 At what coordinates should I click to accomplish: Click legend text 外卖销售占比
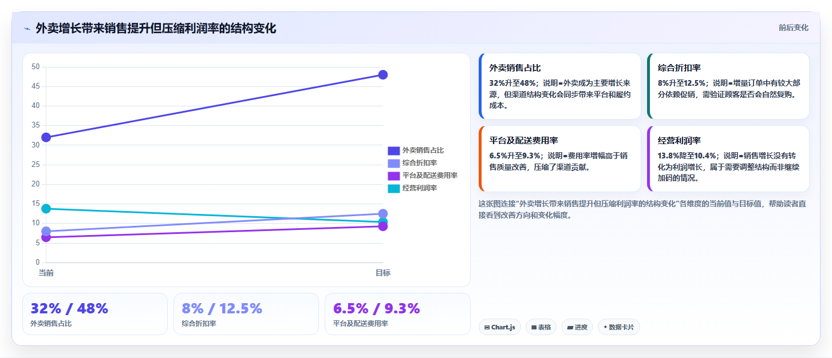click(x=423, y=150)
